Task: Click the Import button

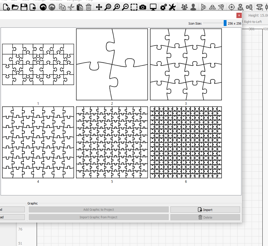Action: [x=205, y=210]
